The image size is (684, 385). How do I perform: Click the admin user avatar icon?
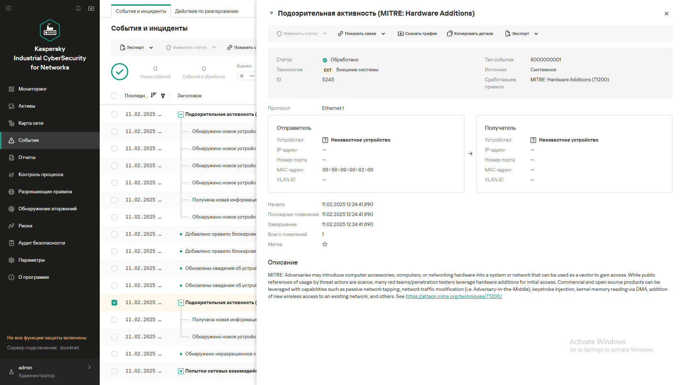(11, 372)
